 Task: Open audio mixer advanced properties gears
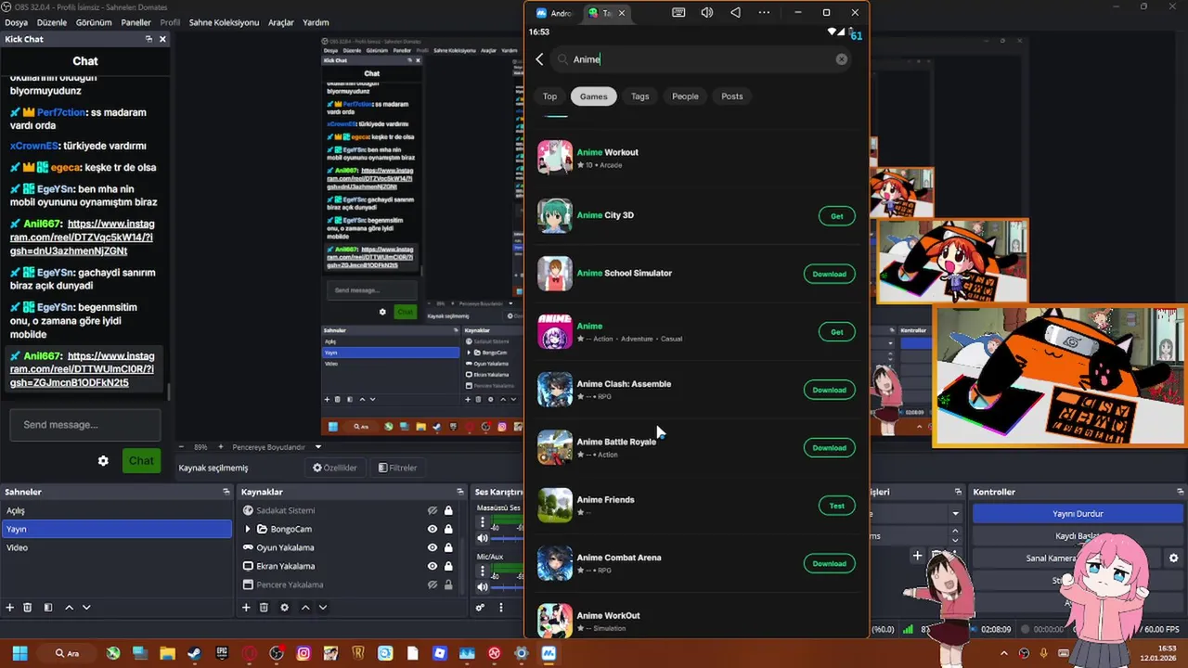(480, 608)
